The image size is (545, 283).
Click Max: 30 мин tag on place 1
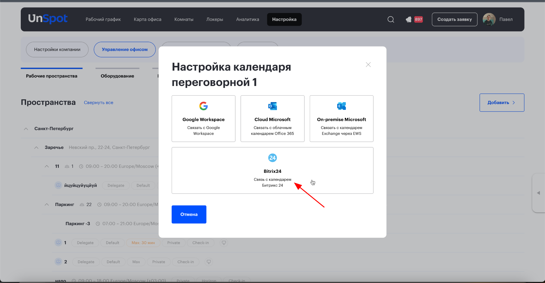[x=143, y=243]
